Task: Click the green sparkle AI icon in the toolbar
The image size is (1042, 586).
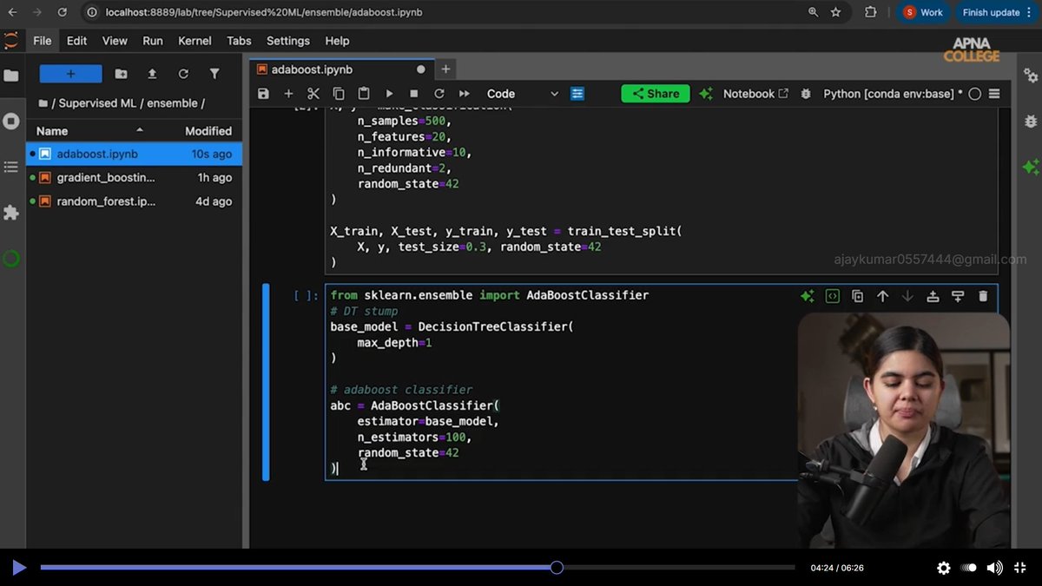Action: pos(705,94)
